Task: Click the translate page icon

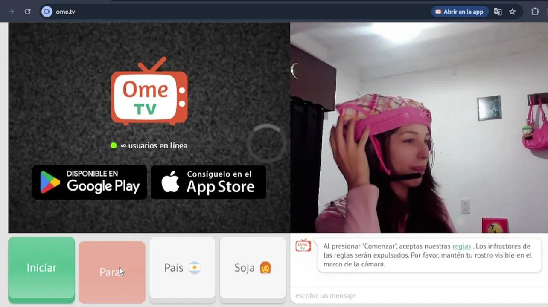Action: [498, 12]
